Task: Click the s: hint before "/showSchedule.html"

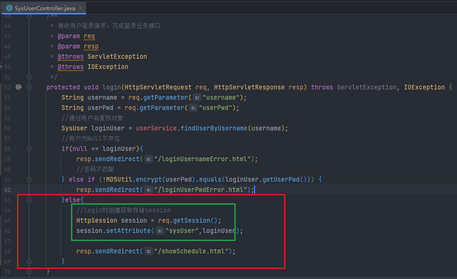Action: (148, 251)
